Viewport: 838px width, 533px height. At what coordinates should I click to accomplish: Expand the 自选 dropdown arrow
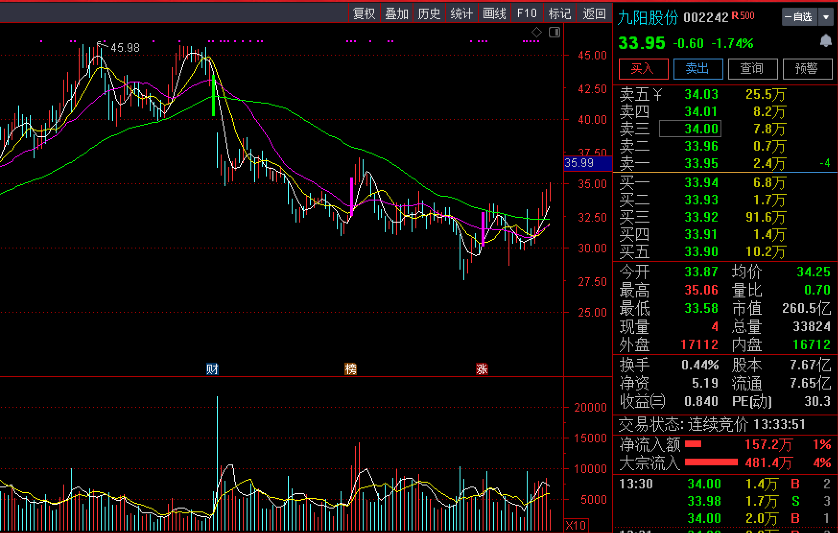click(x=826, y=17)
